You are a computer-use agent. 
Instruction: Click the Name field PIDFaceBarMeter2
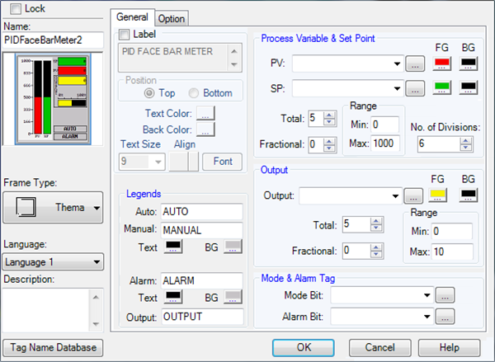tap(53, 40)
